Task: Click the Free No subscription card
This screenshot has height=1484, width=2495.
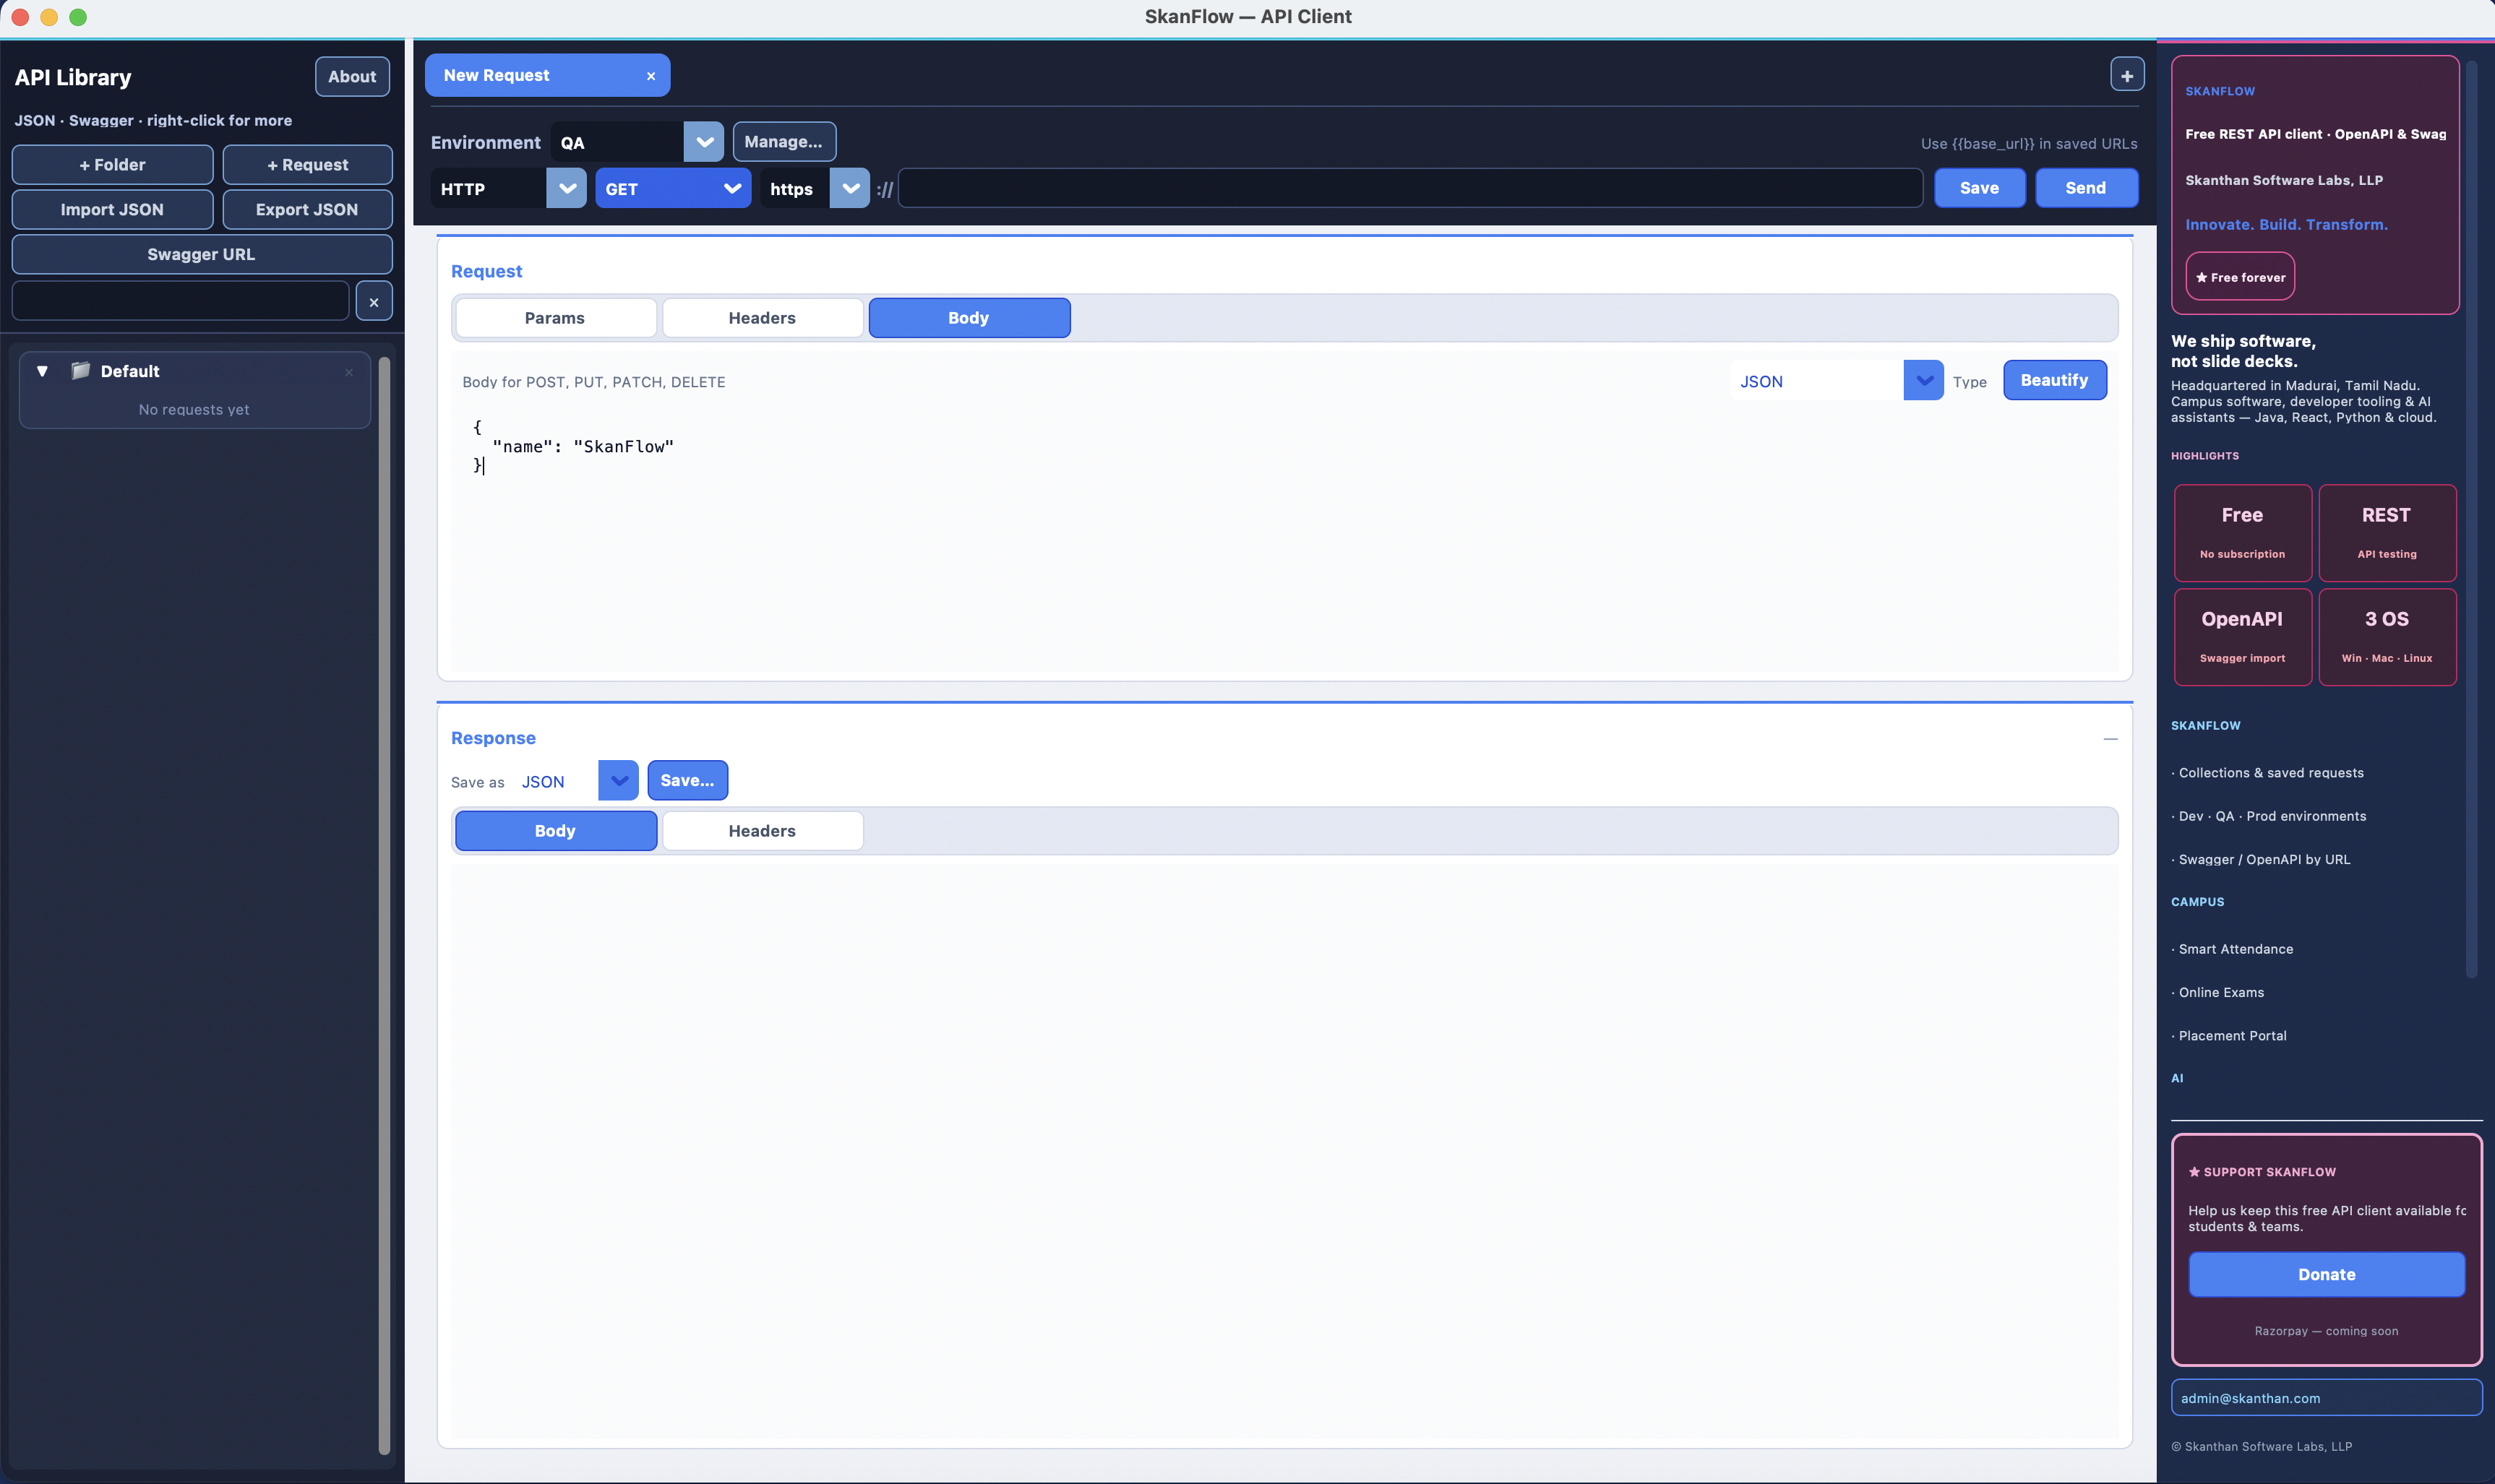Action: click(2242, 533)
